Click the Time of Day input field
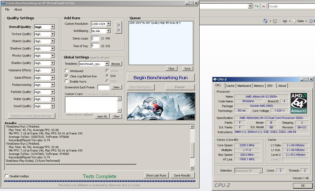This screenshot has width=315, height=191. pos(95,46)
